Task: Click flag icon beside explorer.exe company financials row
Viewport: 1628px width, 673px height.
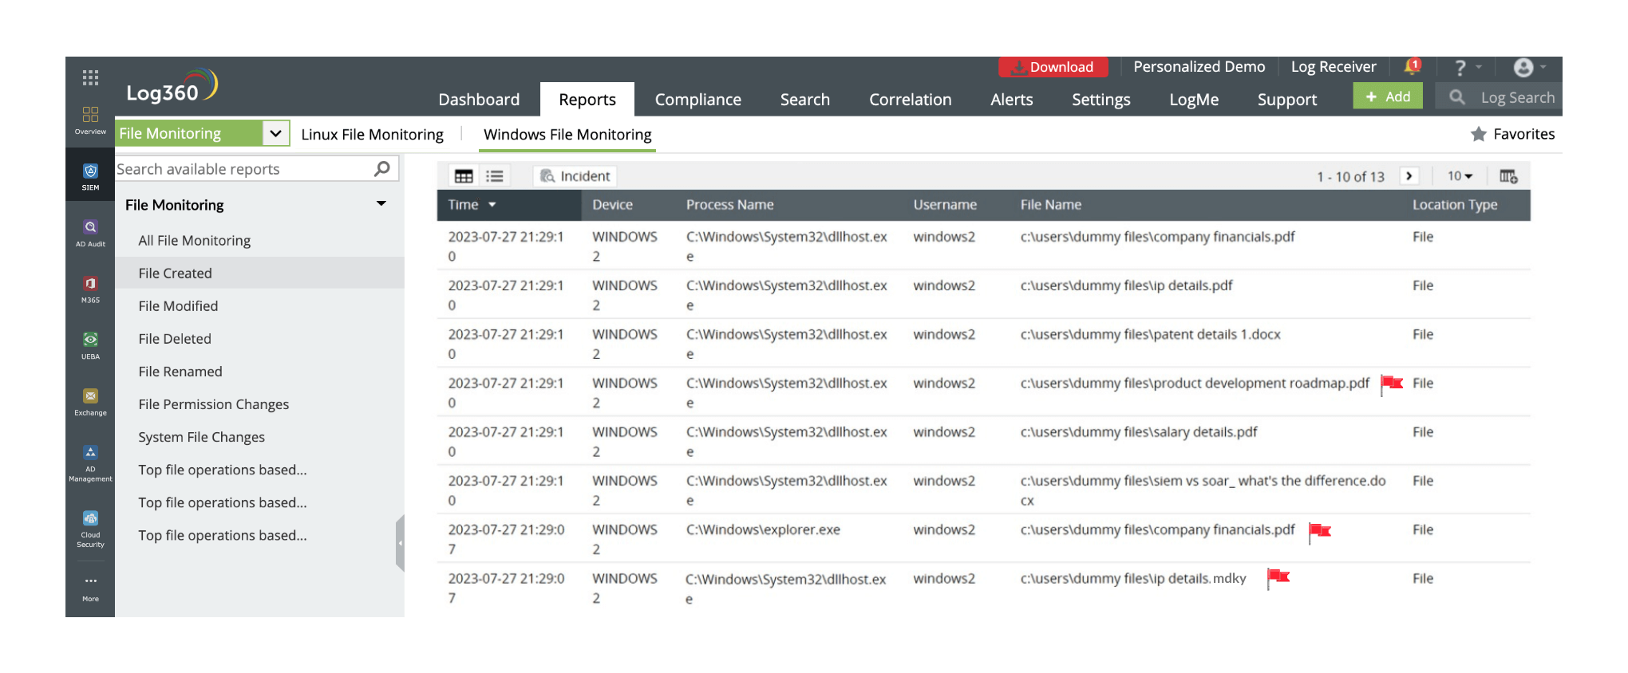Action: pyautogui.click(x=1320, y=532)
